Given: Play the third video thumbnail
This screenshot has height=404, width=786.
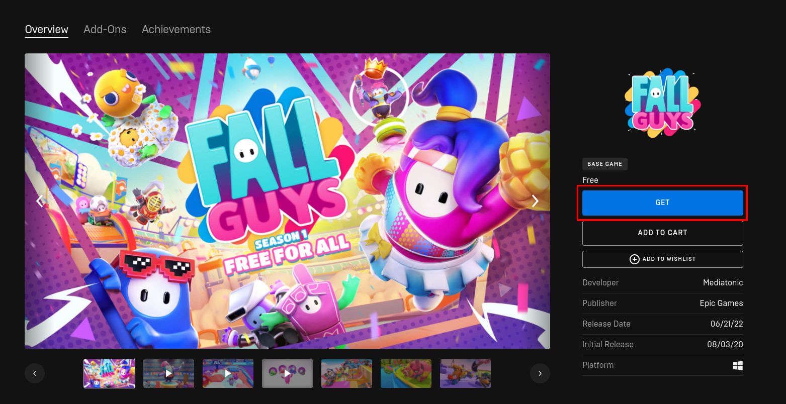Looking at the screenshot, I should tap(228, 373).
